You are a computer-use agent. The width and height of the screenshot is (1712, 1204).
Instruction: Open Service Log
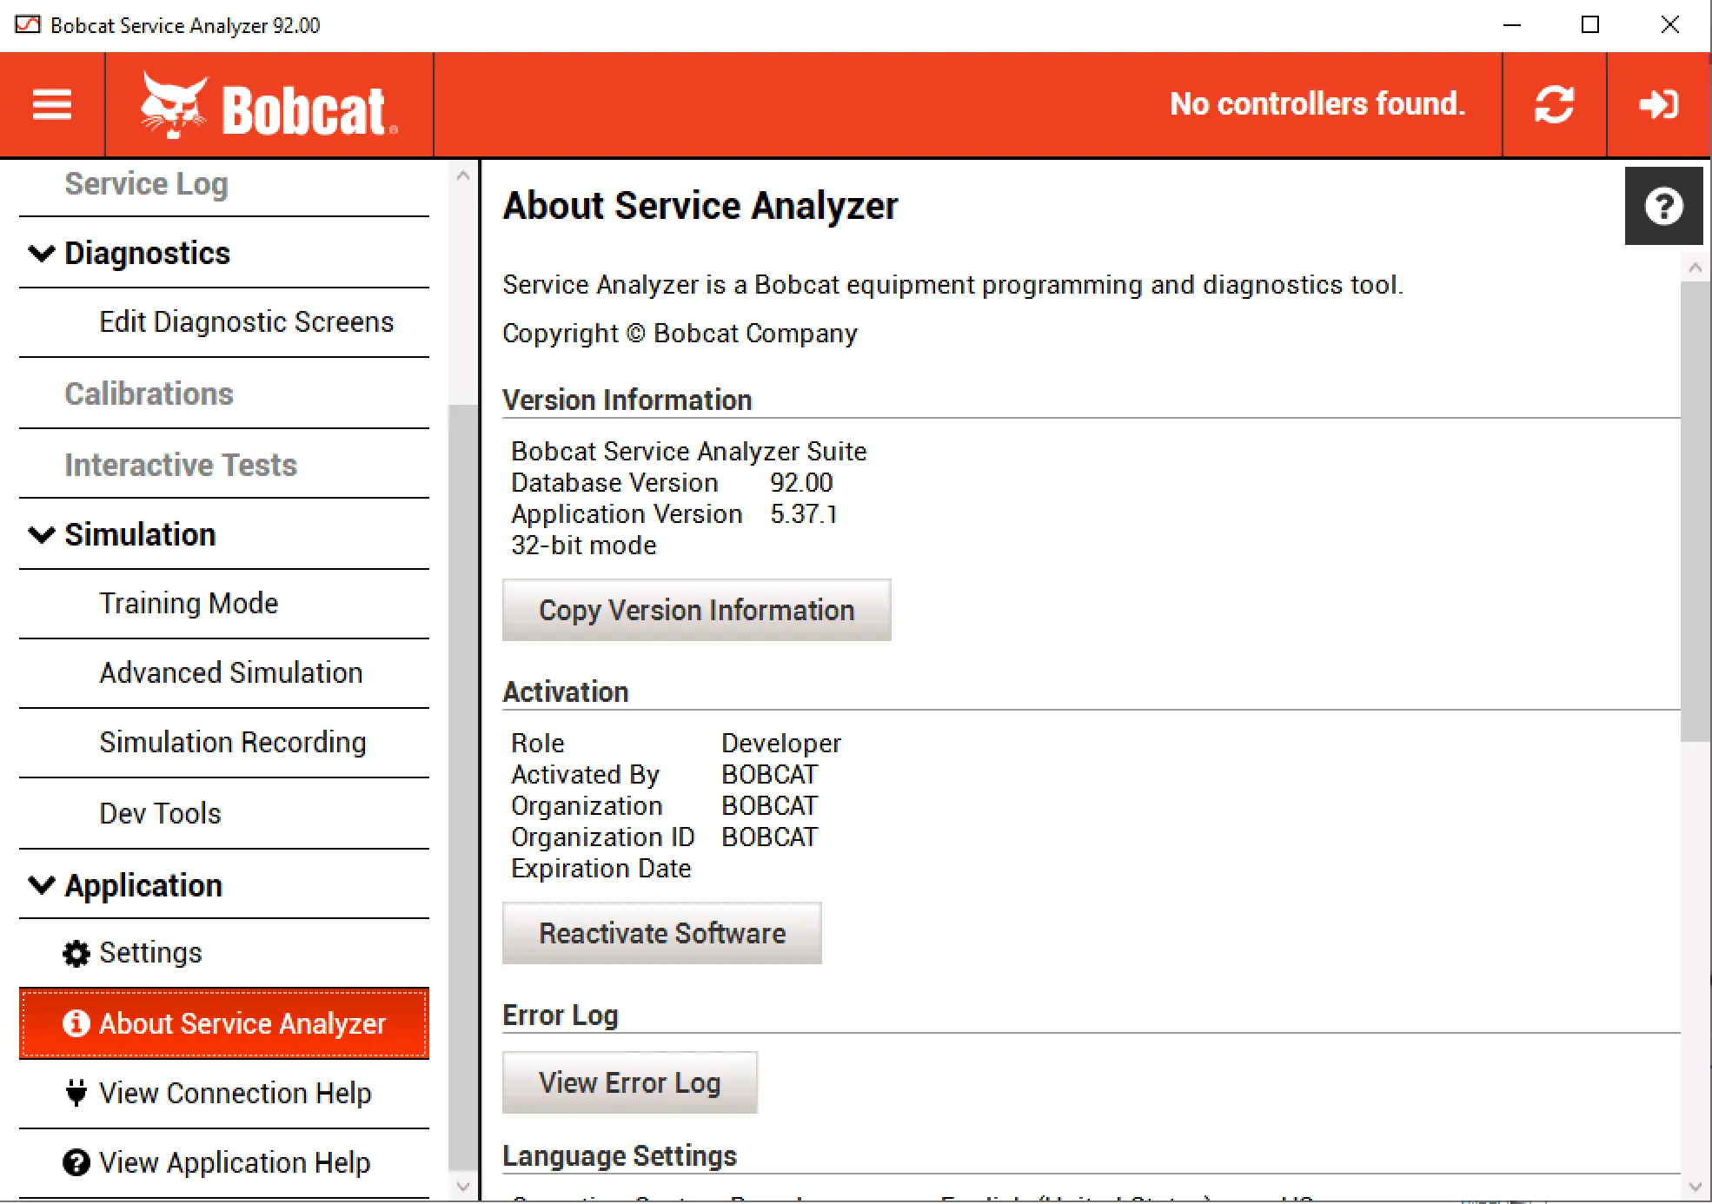(146, 184)
